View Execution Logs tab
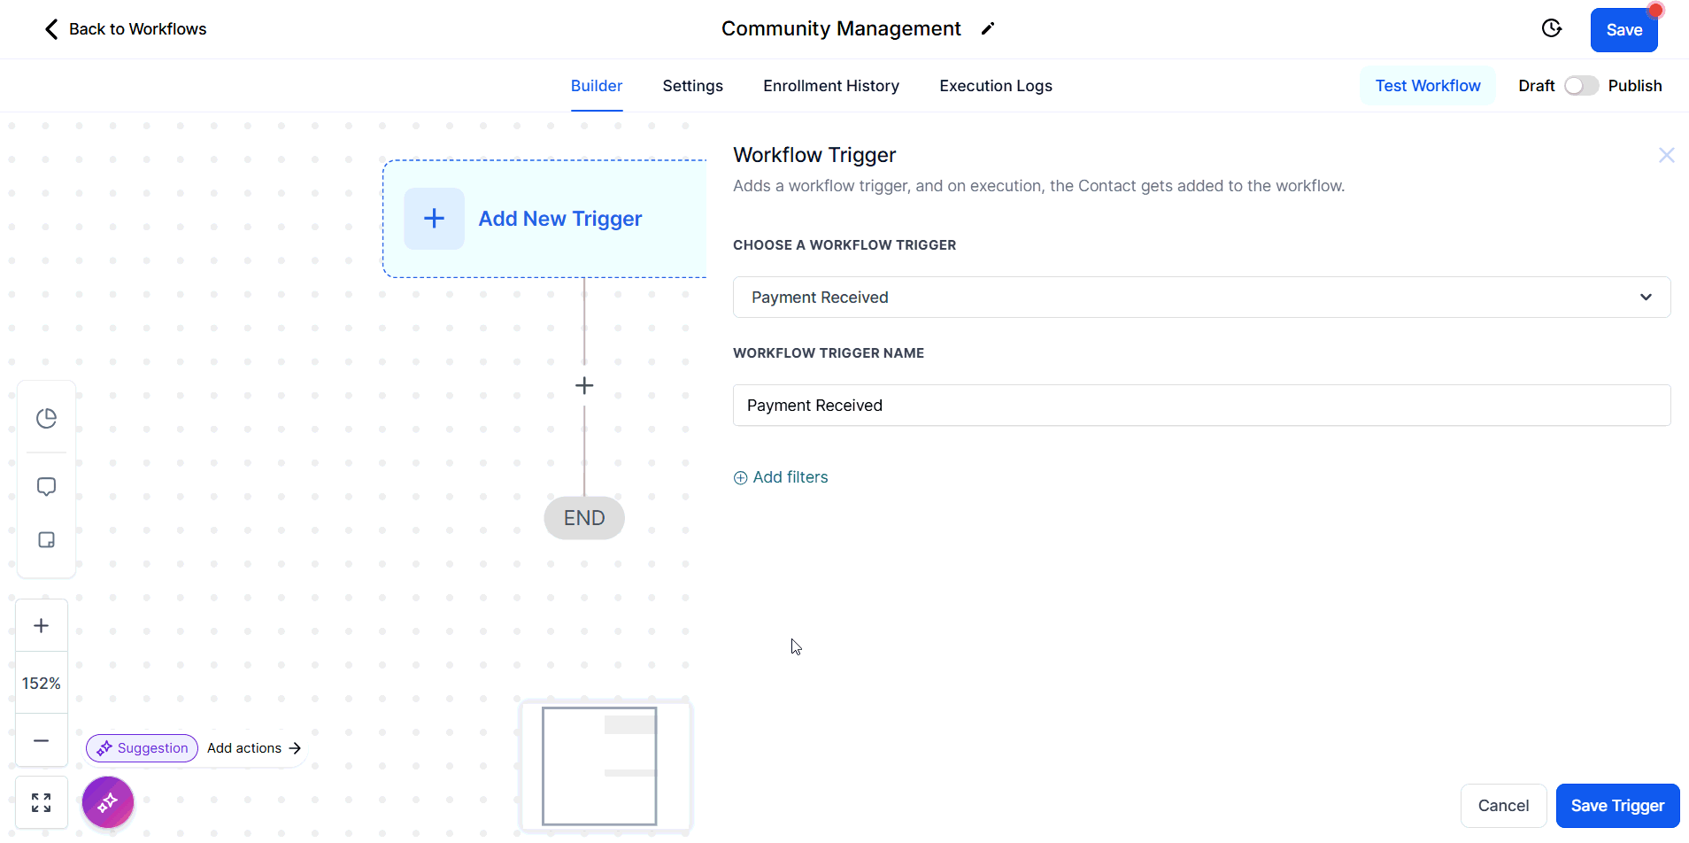Screen dimensions: 1689x843 tap(996, 86)
